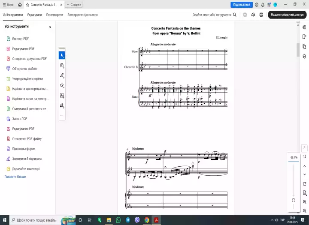Click the 68,7% zoom value
This screenshot has height=225, width=309.
tap(294, 157)
